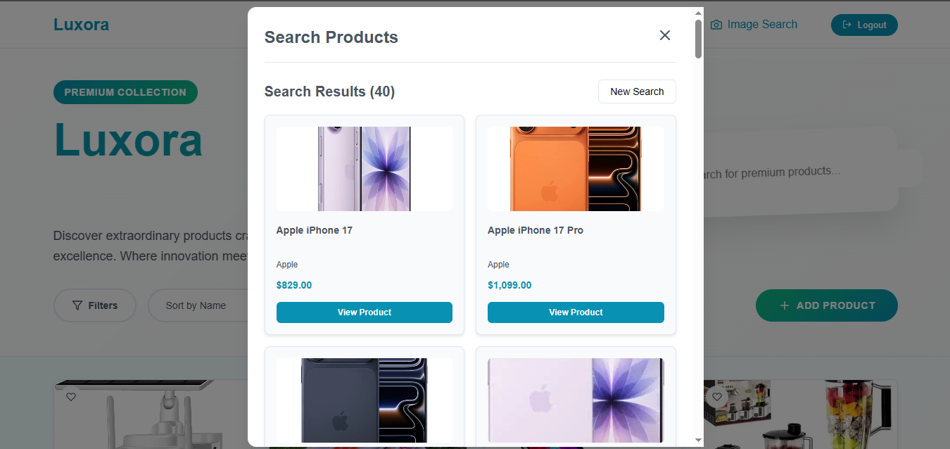Click the New Search button
This screenshot has height=449, width=950.
pos(636,91)
